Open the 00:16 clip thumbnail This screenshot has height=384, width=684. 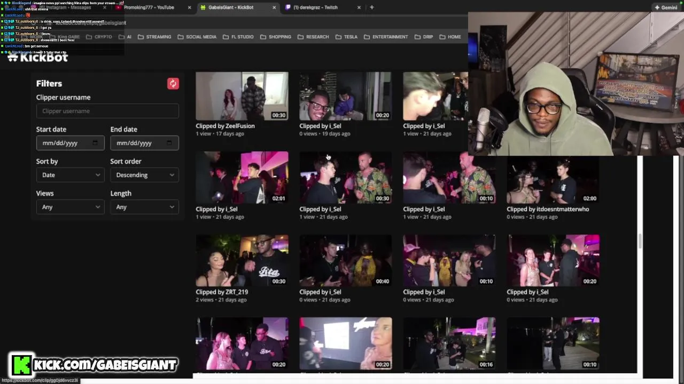pyautogui.click(x=449, y=344)
